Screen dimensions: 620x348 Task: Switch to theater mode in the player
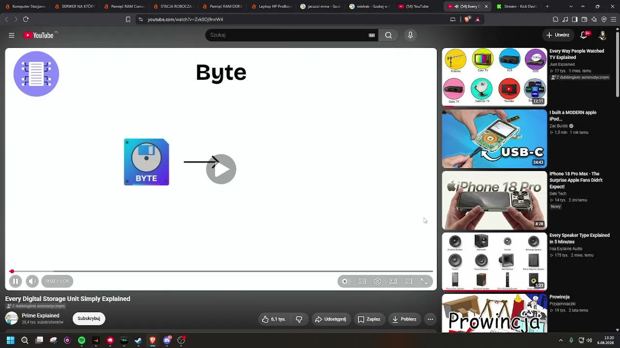393,281
